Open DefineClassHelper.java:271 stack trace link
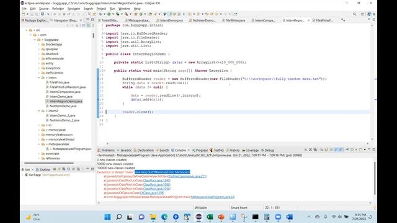The height and width of the screenshot is (223, 397). (187, 176)
